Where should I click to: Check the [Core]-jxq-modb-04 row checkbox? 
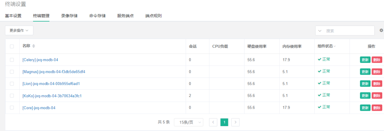(12, 108)
